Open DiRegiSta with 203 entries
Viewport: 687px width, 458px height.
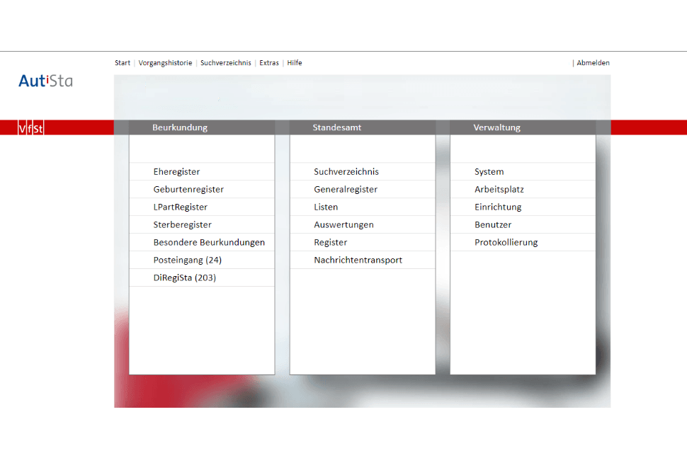click(x=184, y=278)
